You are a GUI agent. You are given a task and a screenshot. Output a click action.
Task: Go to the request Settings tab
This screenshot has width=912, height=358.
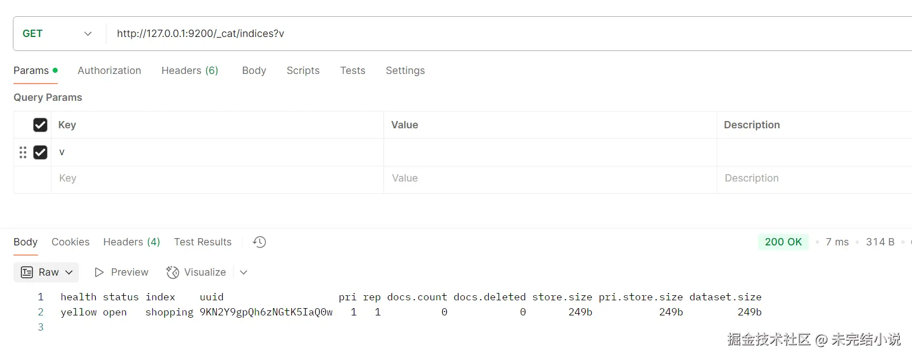coord(405,71)
